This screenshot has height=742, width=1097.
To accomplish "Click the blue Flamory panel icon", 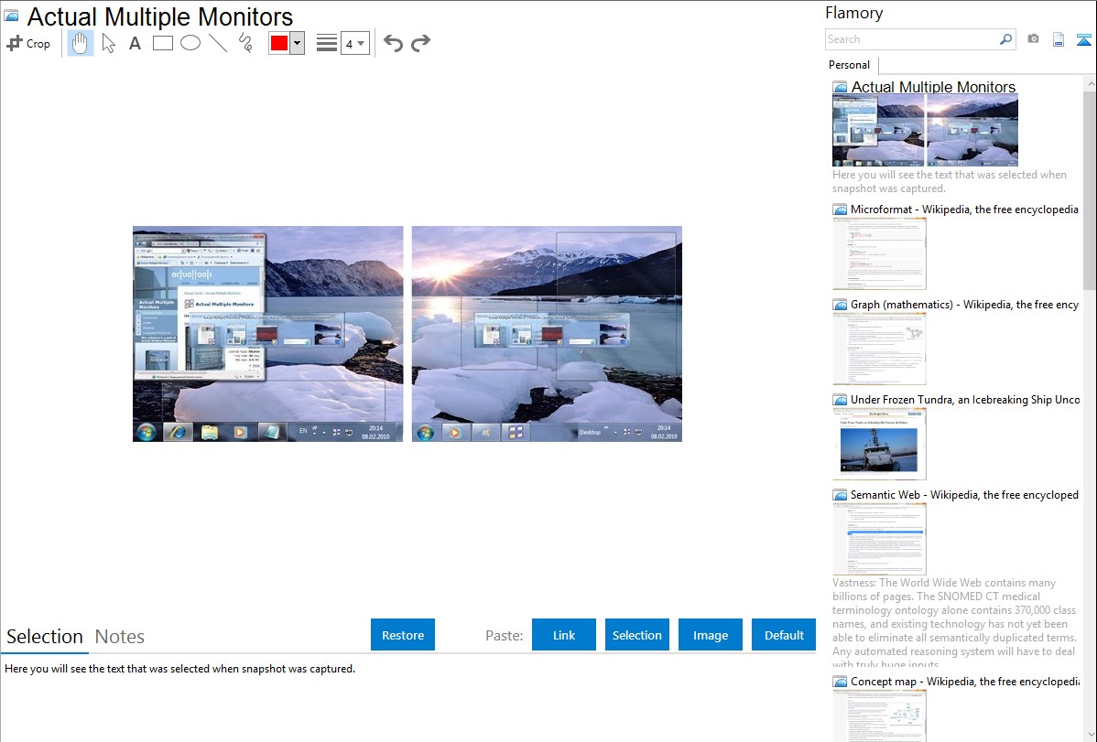I will tap(1083, 39).
